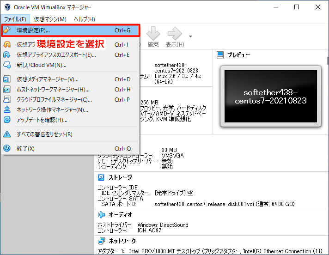This screenshot has height=255, width=329.
Task: Click the power icon for 終了
Action: point(7,148)
